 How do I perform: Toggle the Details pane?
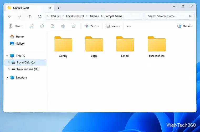[x=184, y=26]
